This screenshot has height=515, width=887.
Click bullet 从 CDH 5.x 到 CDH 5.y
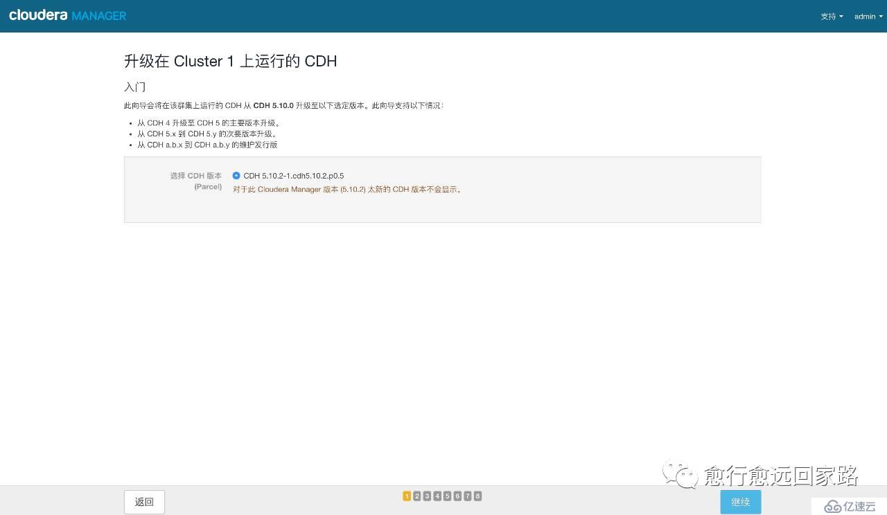point(207,134)
